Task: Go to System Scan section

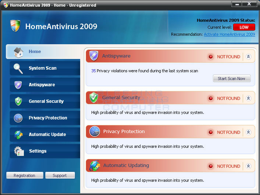Action: coord(45,68)
